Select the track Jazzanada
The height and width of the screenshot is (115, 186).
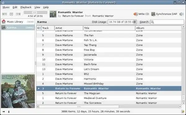pyautogui.click(x=109, y=55)
